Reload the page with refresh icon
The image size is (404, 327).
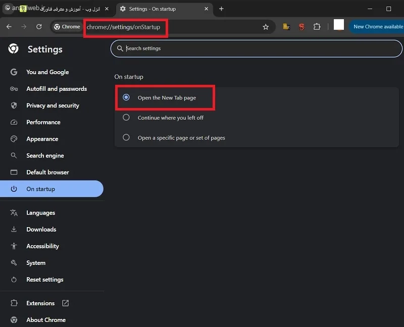pos(39,27)
